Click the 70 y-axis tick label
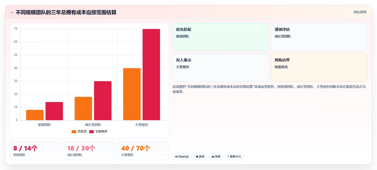Viewport: 377px width, 170px height. tap(16, 29)
